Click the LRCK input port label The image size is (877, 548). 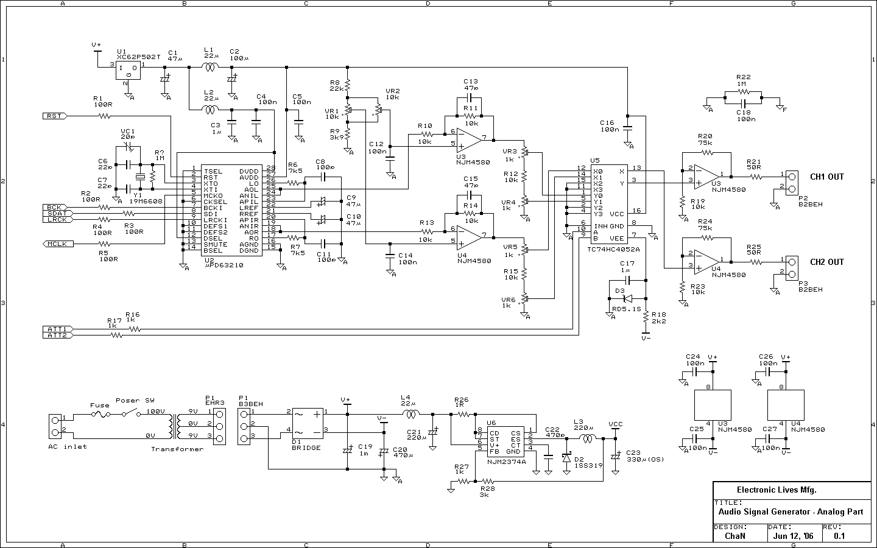coord(58,219)
